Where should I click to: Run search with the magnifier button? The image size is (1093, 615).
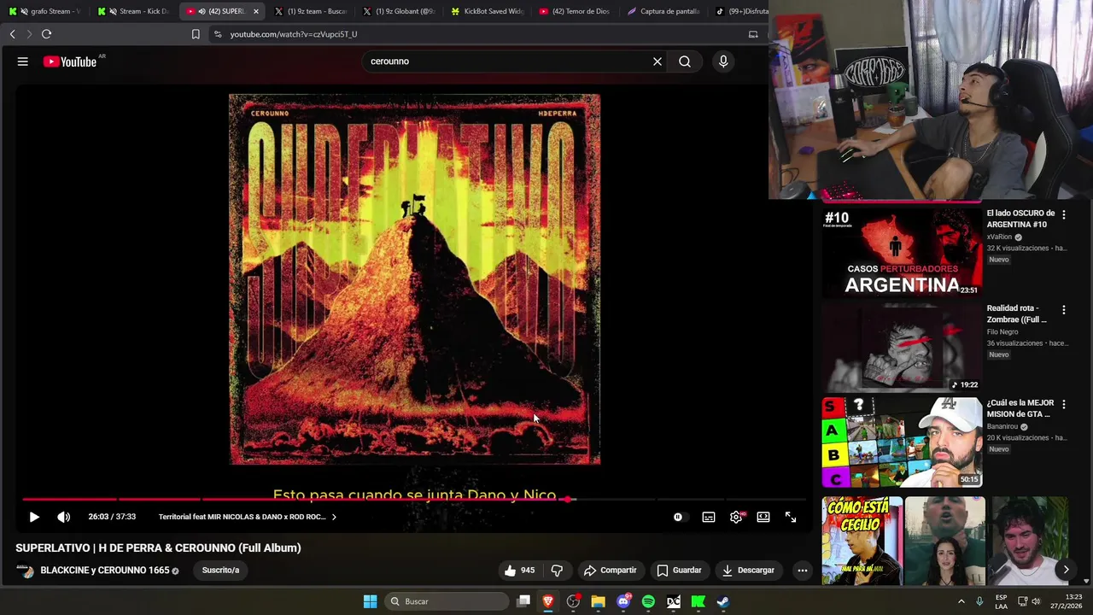coord(685,61)
